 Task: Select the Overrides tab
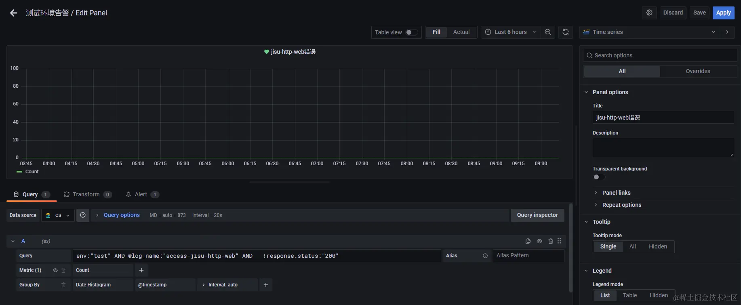(x=698, y=71)
